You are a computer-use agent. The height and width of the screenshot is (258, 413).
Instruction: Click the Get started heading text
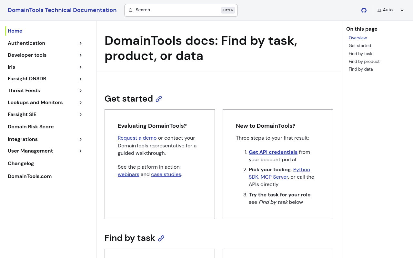129,99
